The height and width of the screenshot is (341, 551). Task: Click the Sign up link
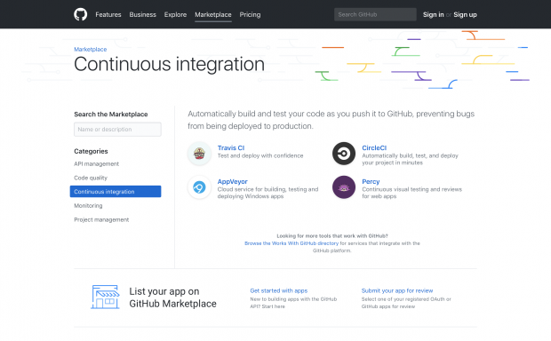(465, 14)
